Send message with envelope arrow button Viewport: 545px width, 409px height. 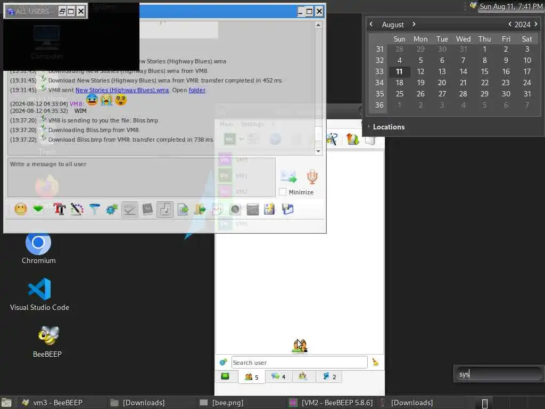tap(288, 177)
